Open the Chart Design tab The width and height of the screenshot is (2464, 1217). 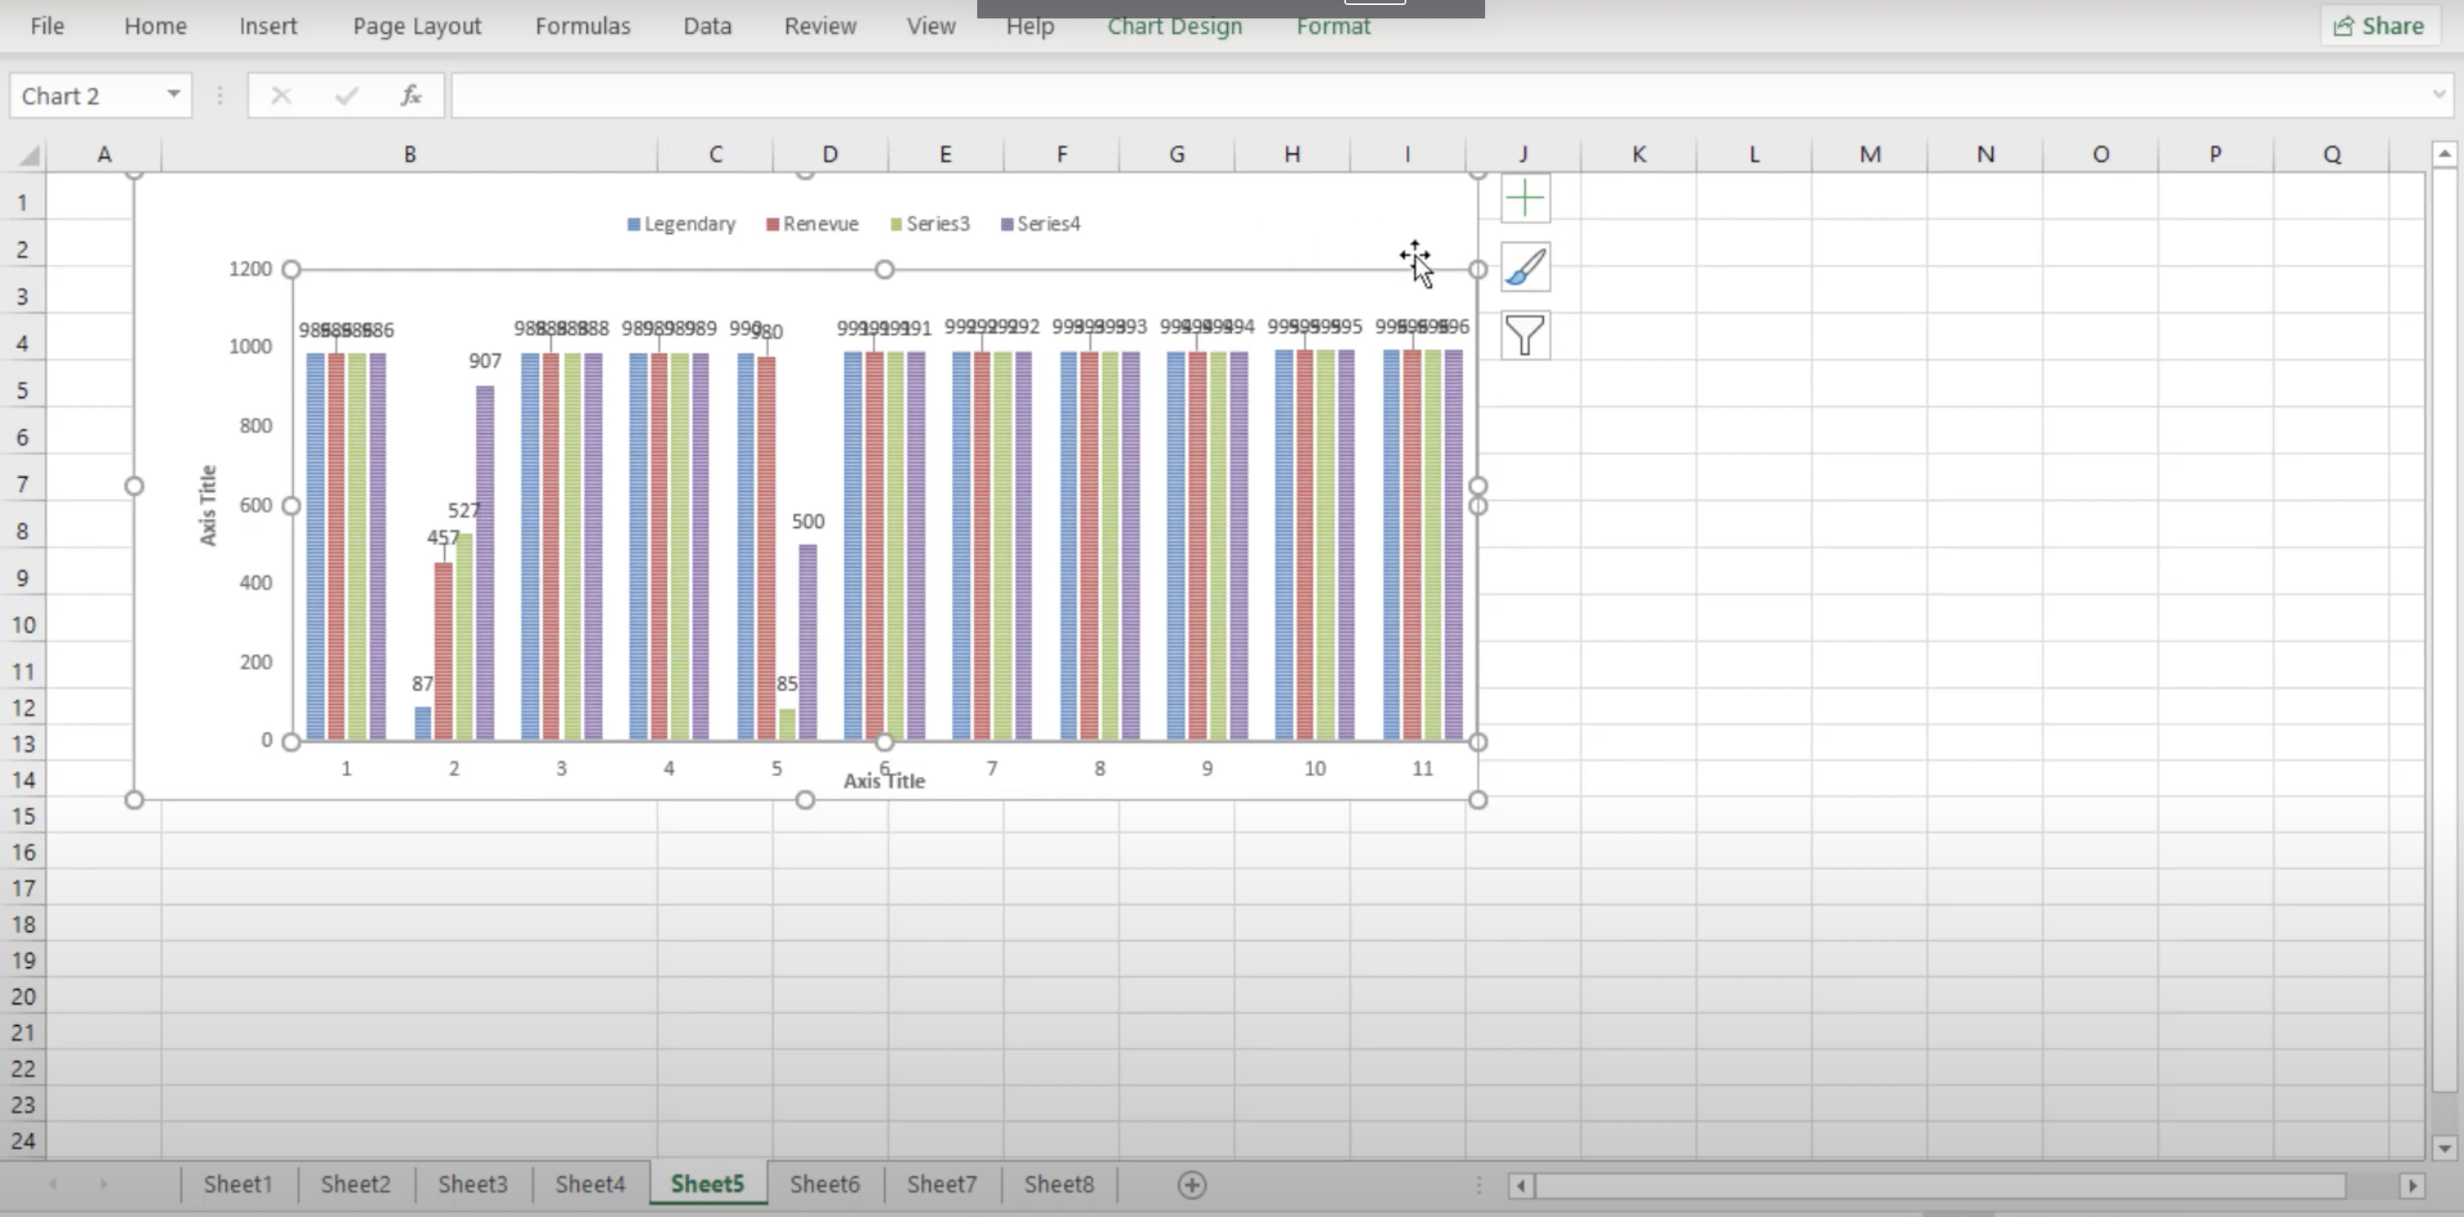point(1175,26)
